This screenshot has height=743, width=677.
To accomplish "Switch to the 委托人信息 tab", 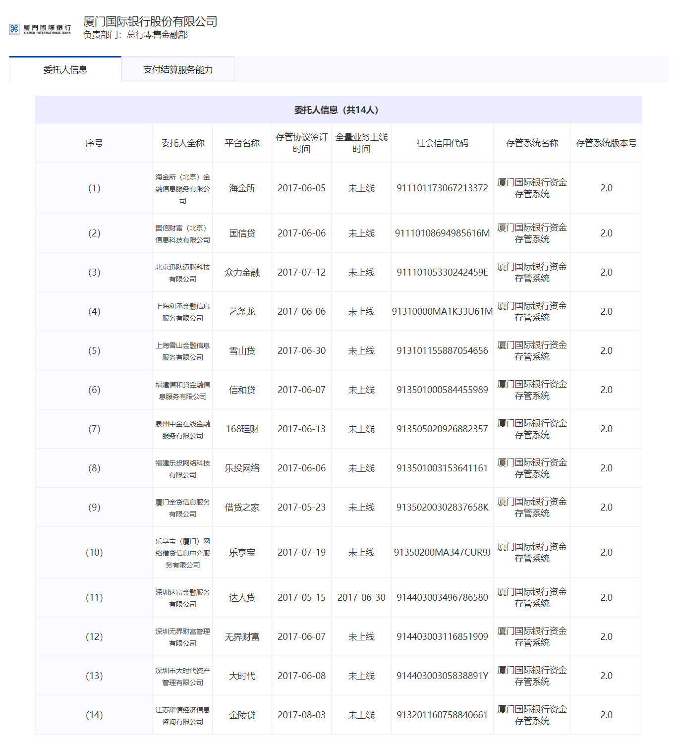I will click(65, 70).
